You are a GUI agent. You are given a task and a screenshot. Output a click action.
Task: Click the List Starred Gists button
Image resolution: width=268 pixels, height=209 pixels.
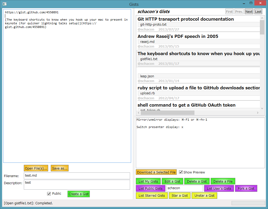(x=152, y=195)
